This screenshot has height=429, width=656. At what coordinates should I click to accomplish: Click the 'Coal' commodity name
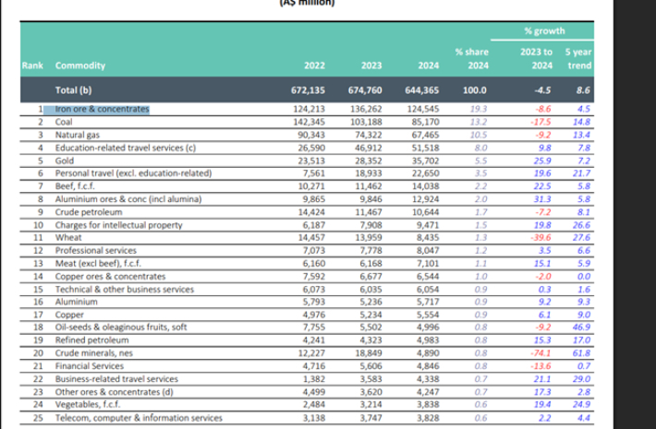click(x=64, y=122)
